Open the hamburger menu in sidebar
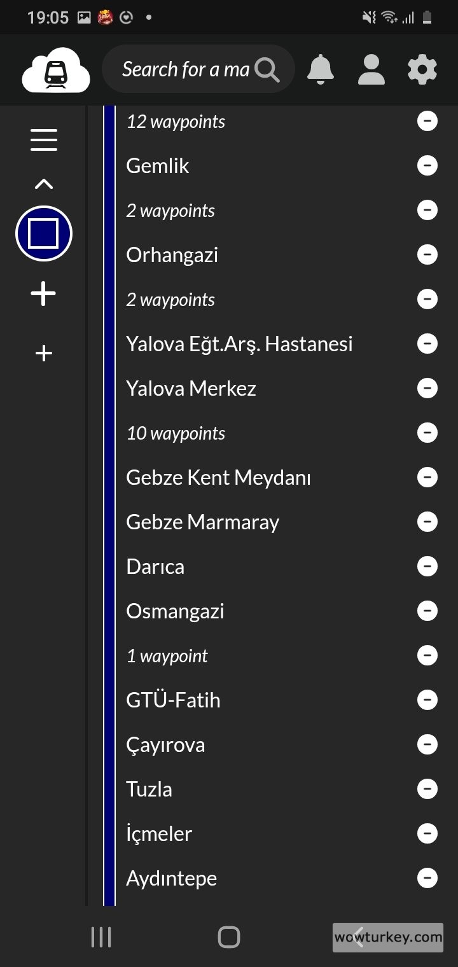The height and width of the screenshot is (967, 458). tap(44, 140)
